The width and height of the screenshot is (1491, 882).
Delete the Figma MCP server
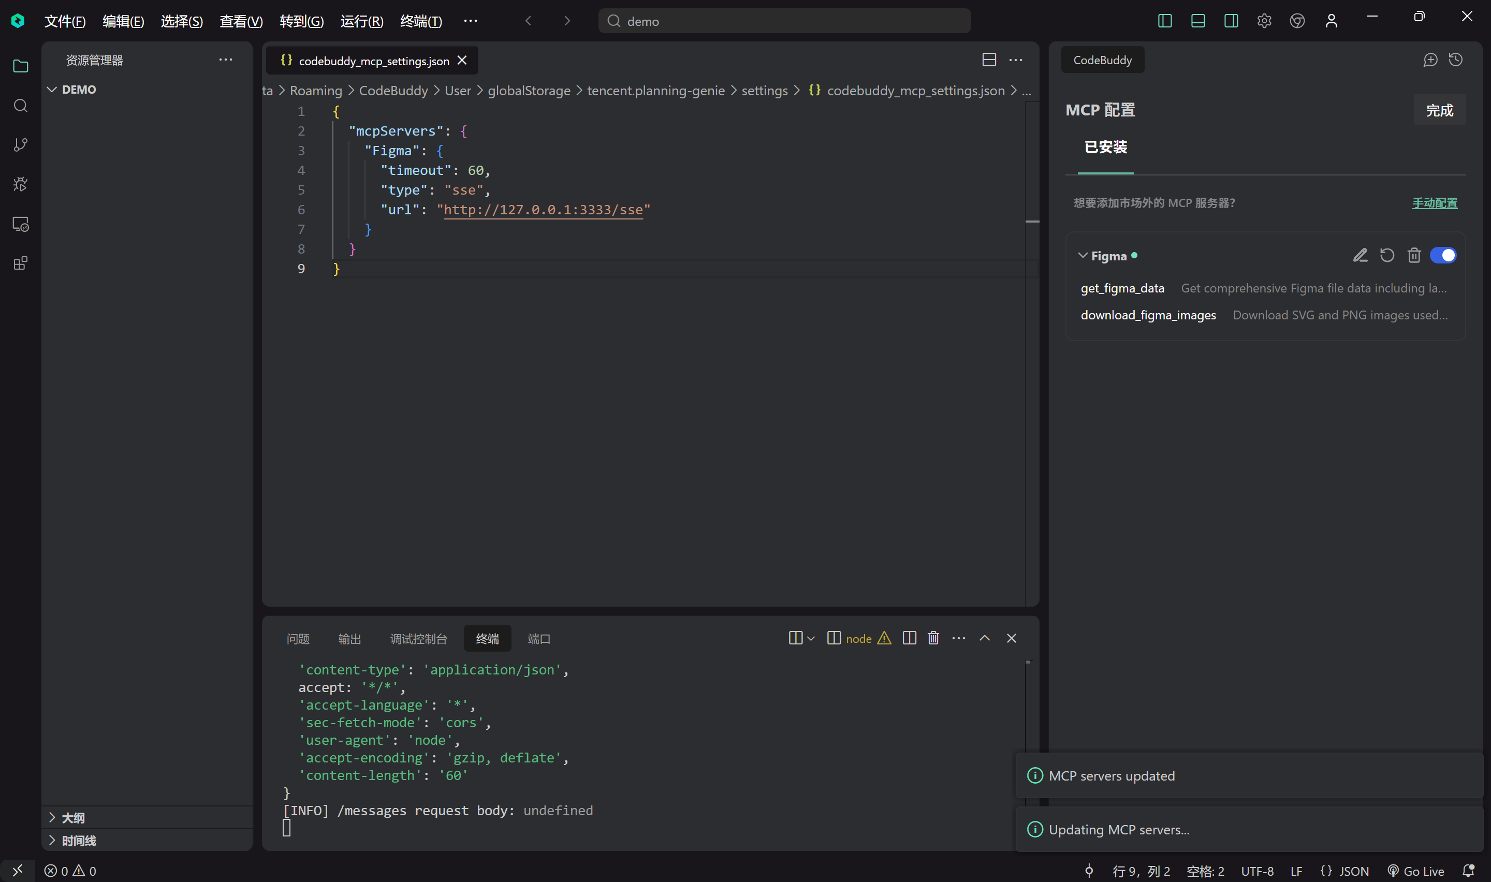point(1414,256)
